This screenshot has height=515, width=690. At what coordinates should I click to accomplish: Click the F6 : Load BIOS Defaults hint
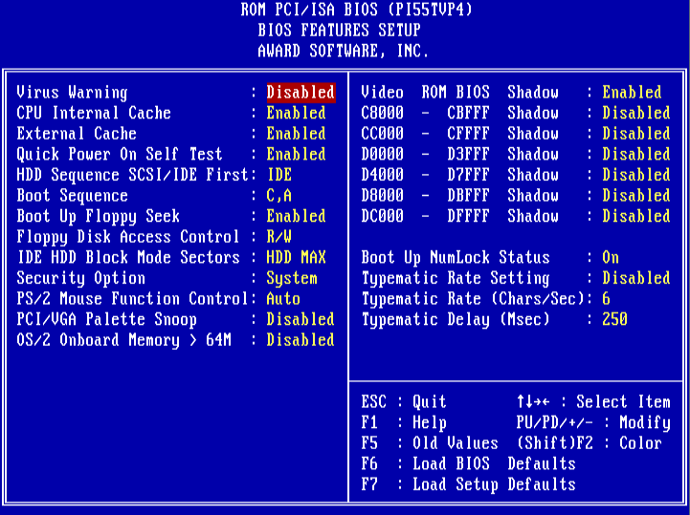click(x=468, y=464)
